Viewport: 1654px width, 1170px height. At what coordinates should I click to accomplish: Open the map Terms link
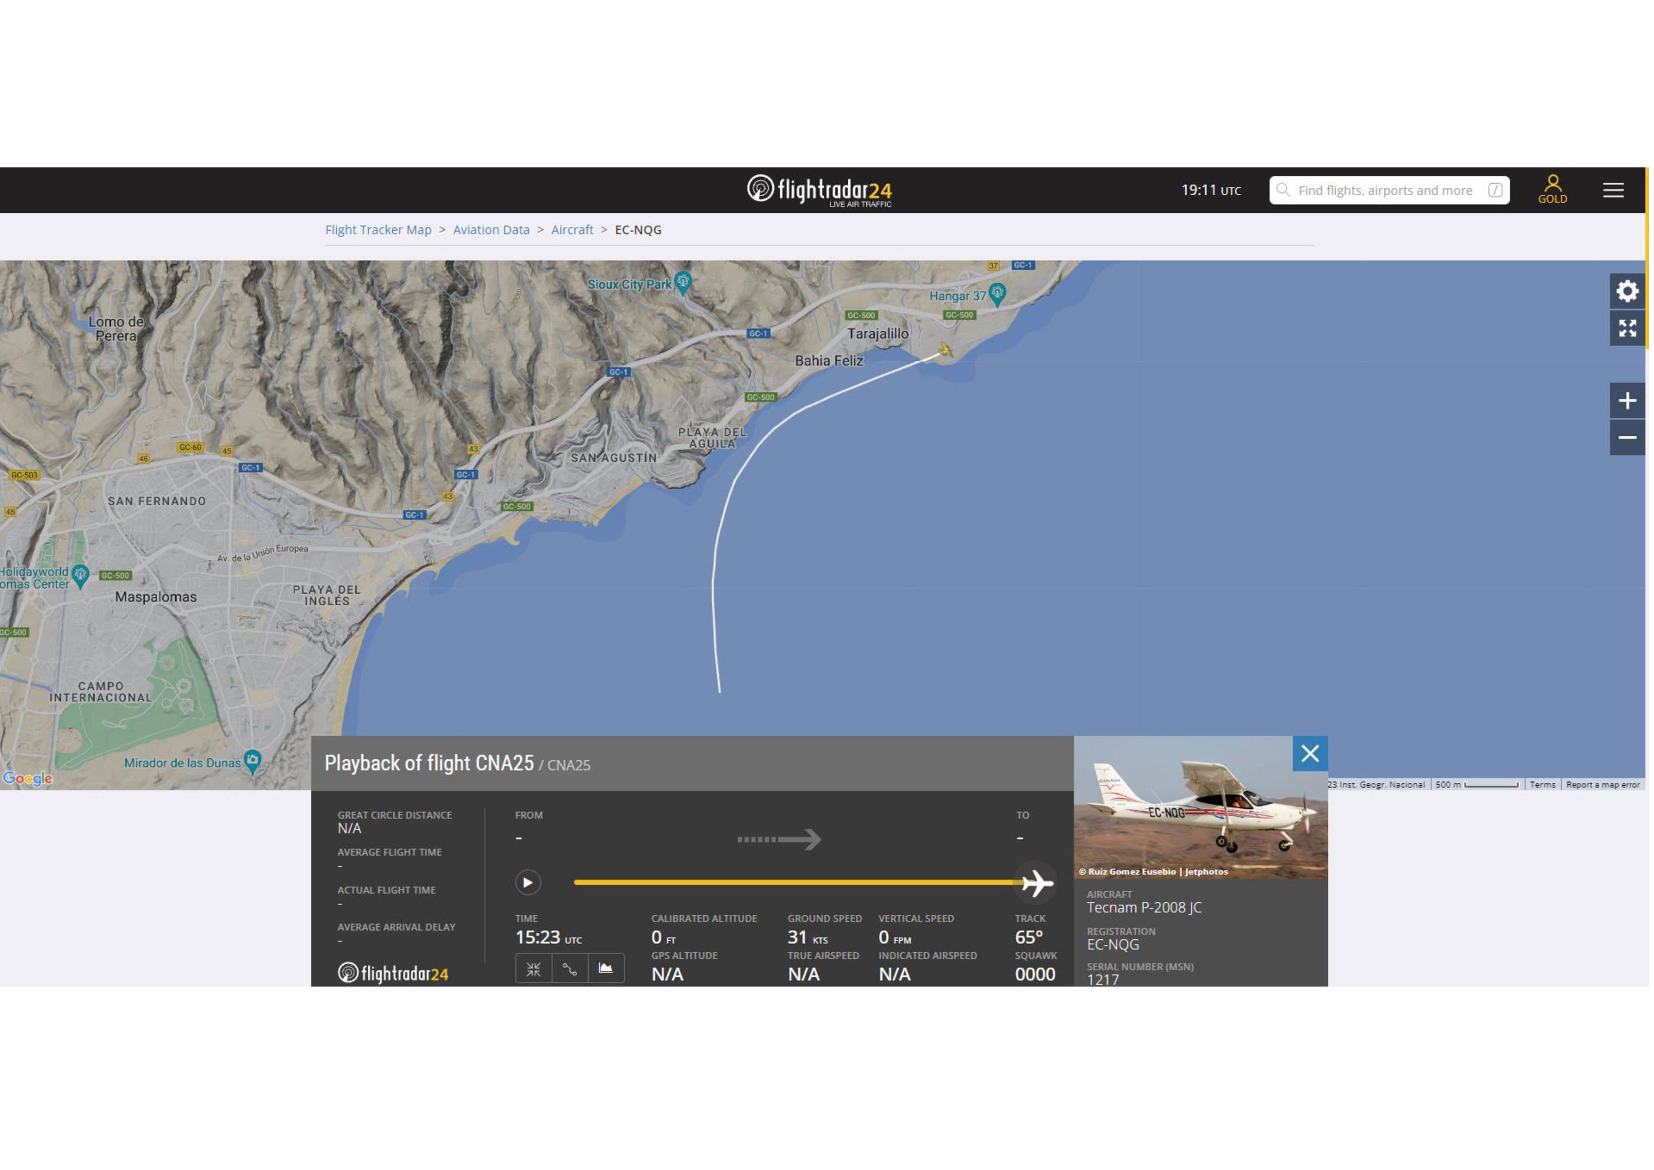pyautogui.click(x=1543, y=785)
